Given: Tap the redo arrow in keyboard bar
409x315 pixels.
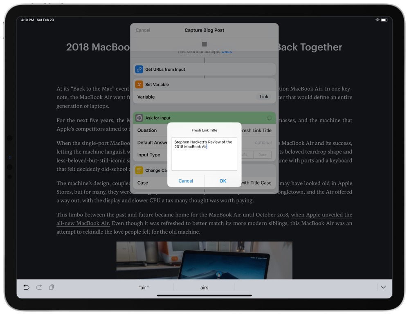Looking at the screenshot, I should click(39, 287).
